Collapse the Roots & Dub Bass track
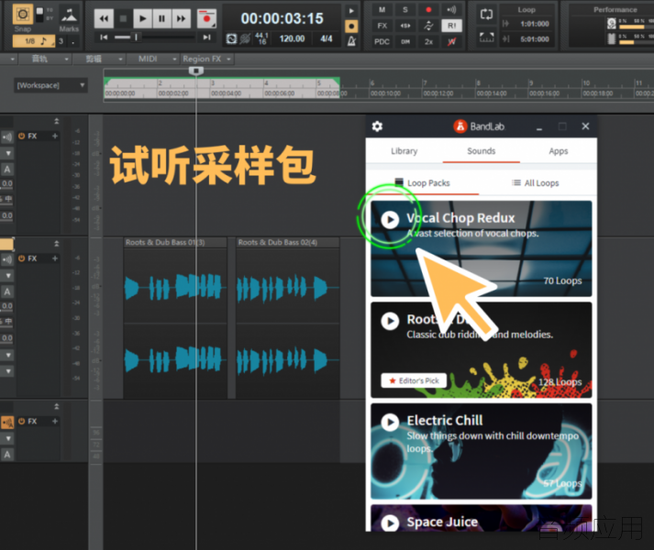Image resolution: width=654 pixels, height=550 pixels. coord(56,244)
